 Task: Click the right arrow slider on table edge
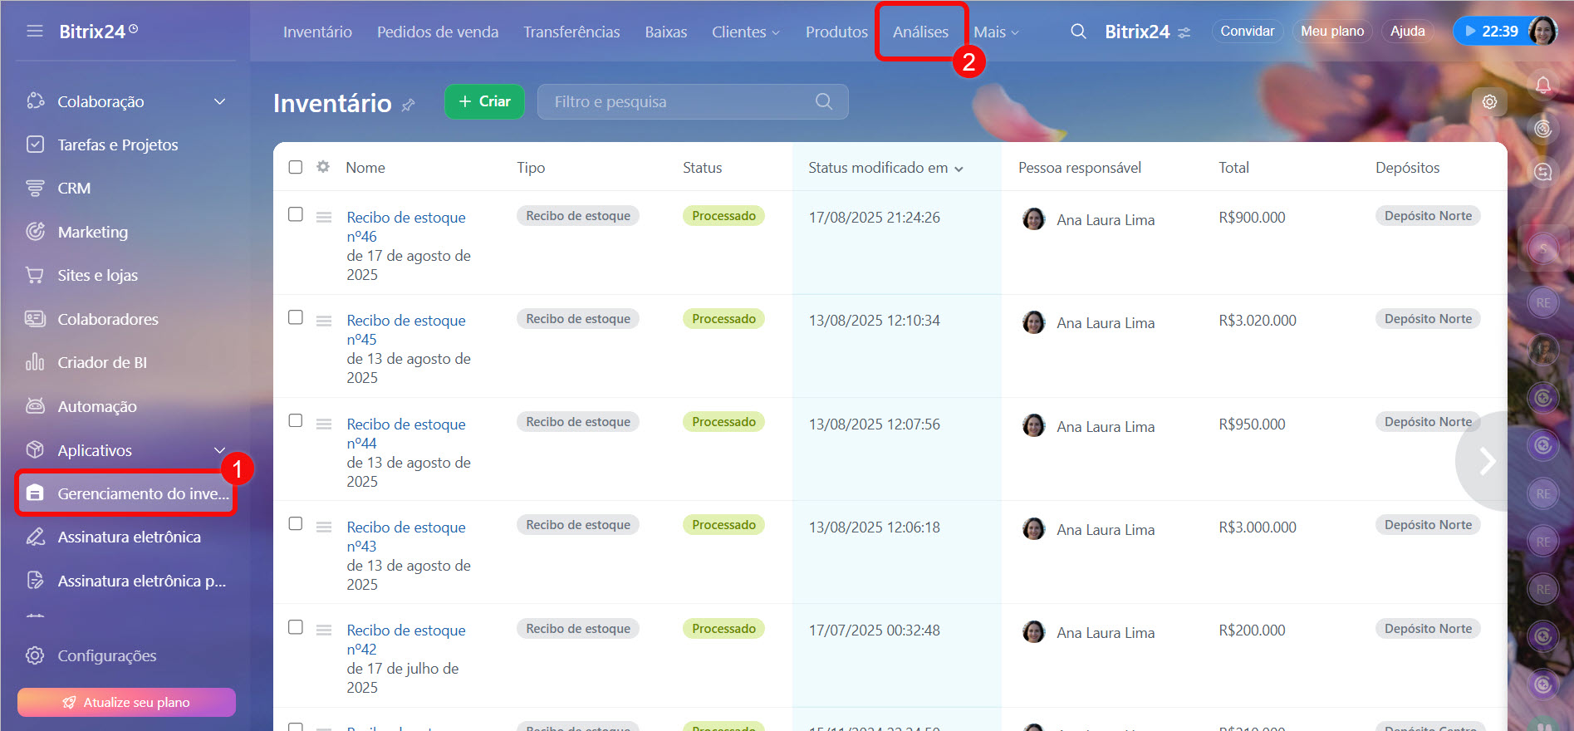[1486, 461]
